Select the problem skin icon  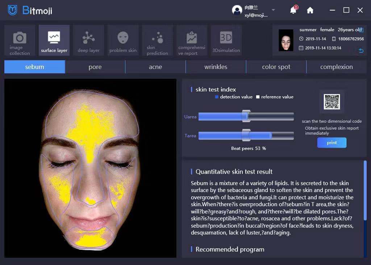[123, 40]
